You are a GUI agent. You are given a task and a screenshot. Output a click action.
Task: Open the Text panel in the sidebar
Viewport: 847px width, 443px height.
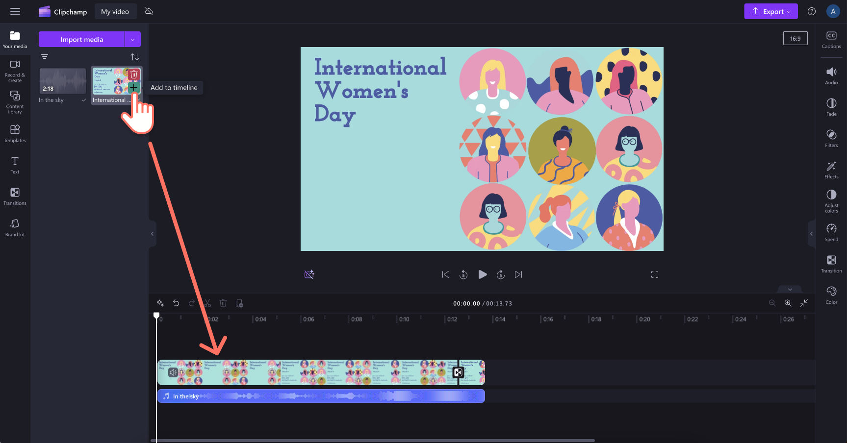tap(15, 164)
